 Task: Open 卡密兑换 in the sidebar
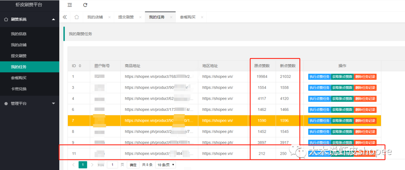(30, 89)
